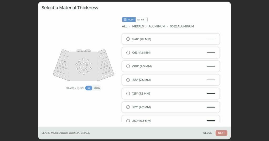Click thickness line icon for .187" tile
Image resolution: width=269 pixels, height=141 pixels.
tap(211, 107)
